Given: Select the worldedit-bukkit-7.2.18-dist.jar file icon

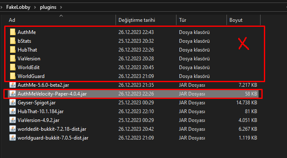Looking at the screenshot, I should pos(13,129).
